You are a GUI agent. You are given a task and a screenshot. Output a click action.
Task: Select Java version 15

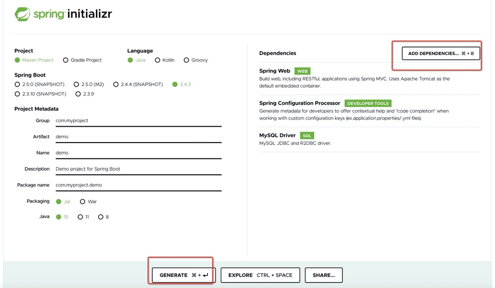(58, 217)
